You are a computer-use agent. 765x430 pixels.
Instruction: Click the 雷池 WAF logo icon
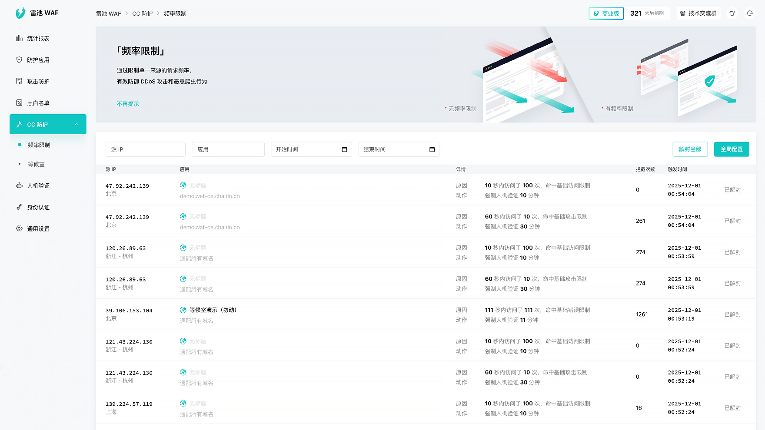point(20,13)
